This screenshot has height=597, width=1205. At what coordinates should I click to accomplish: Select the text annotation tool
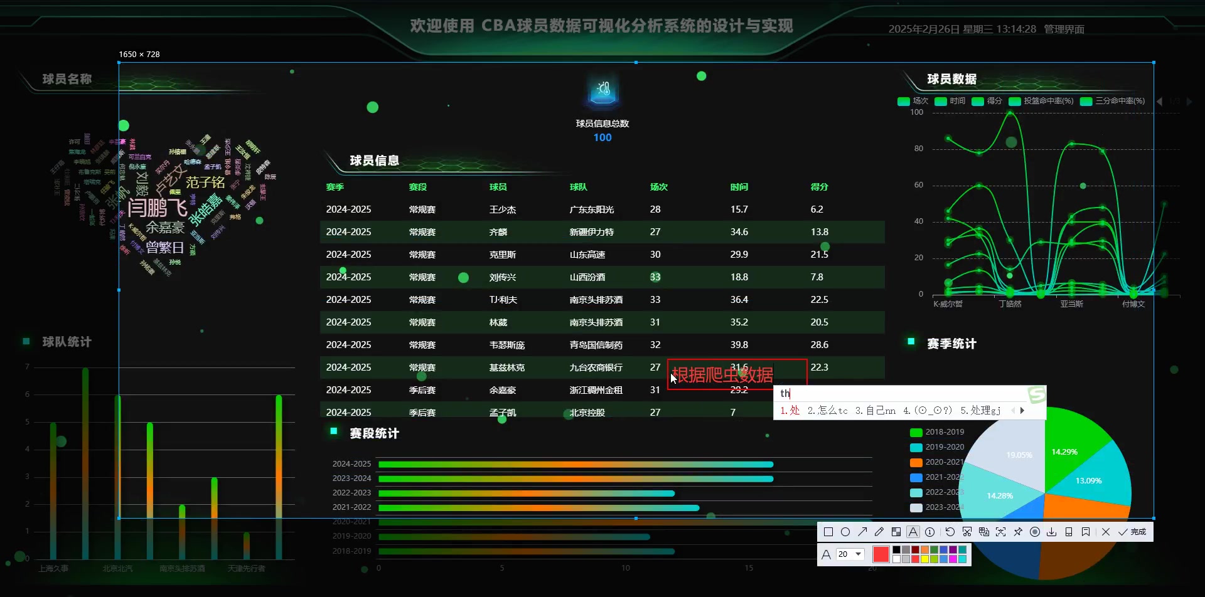click(x=913, y=532)
